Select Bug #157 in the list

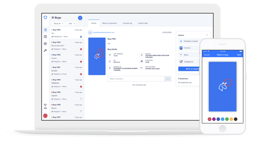tap(67, 117)
